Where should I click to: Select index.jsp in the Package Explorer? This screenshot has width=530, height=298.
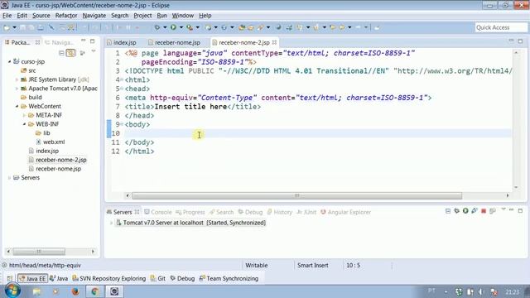click(x=44, y=151)
